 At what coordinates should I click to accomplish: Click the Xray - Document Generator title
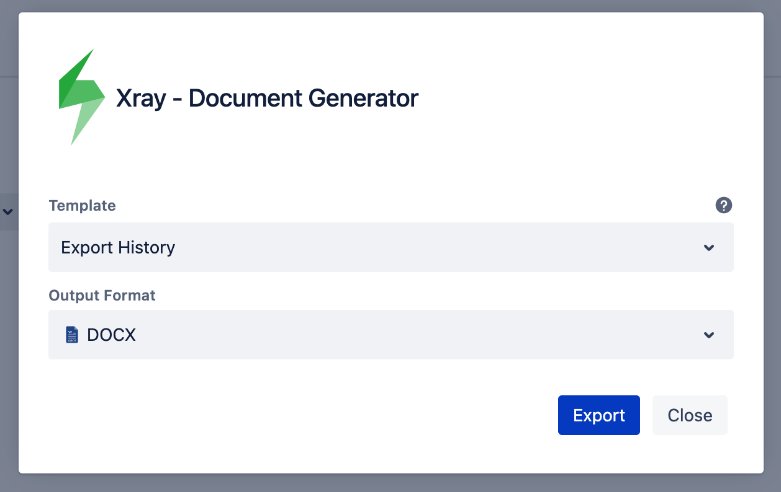click(267, 99)
